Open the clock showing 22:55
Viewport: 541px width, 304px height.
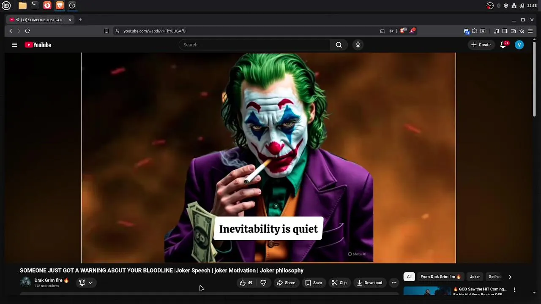point(533,6)
